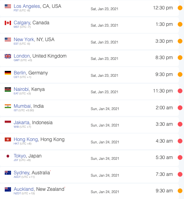
Task: Click the New Zealand flag beside Auckland
Action: pos(8,189)
